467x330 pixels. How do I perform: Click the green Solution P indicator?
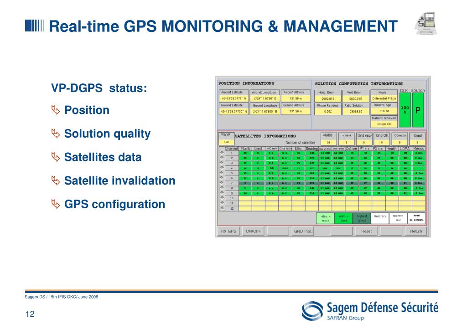click(418, 110)
